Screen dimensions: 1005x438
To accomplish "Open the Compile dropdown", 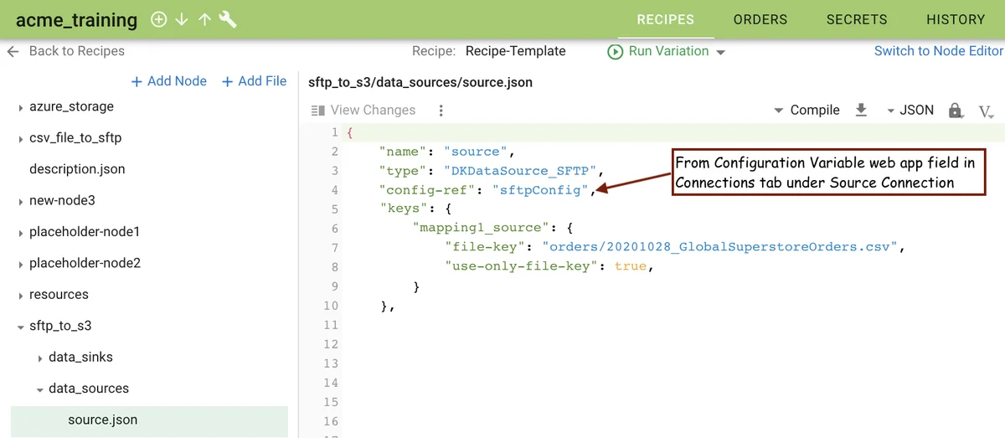I will [806, 110].
